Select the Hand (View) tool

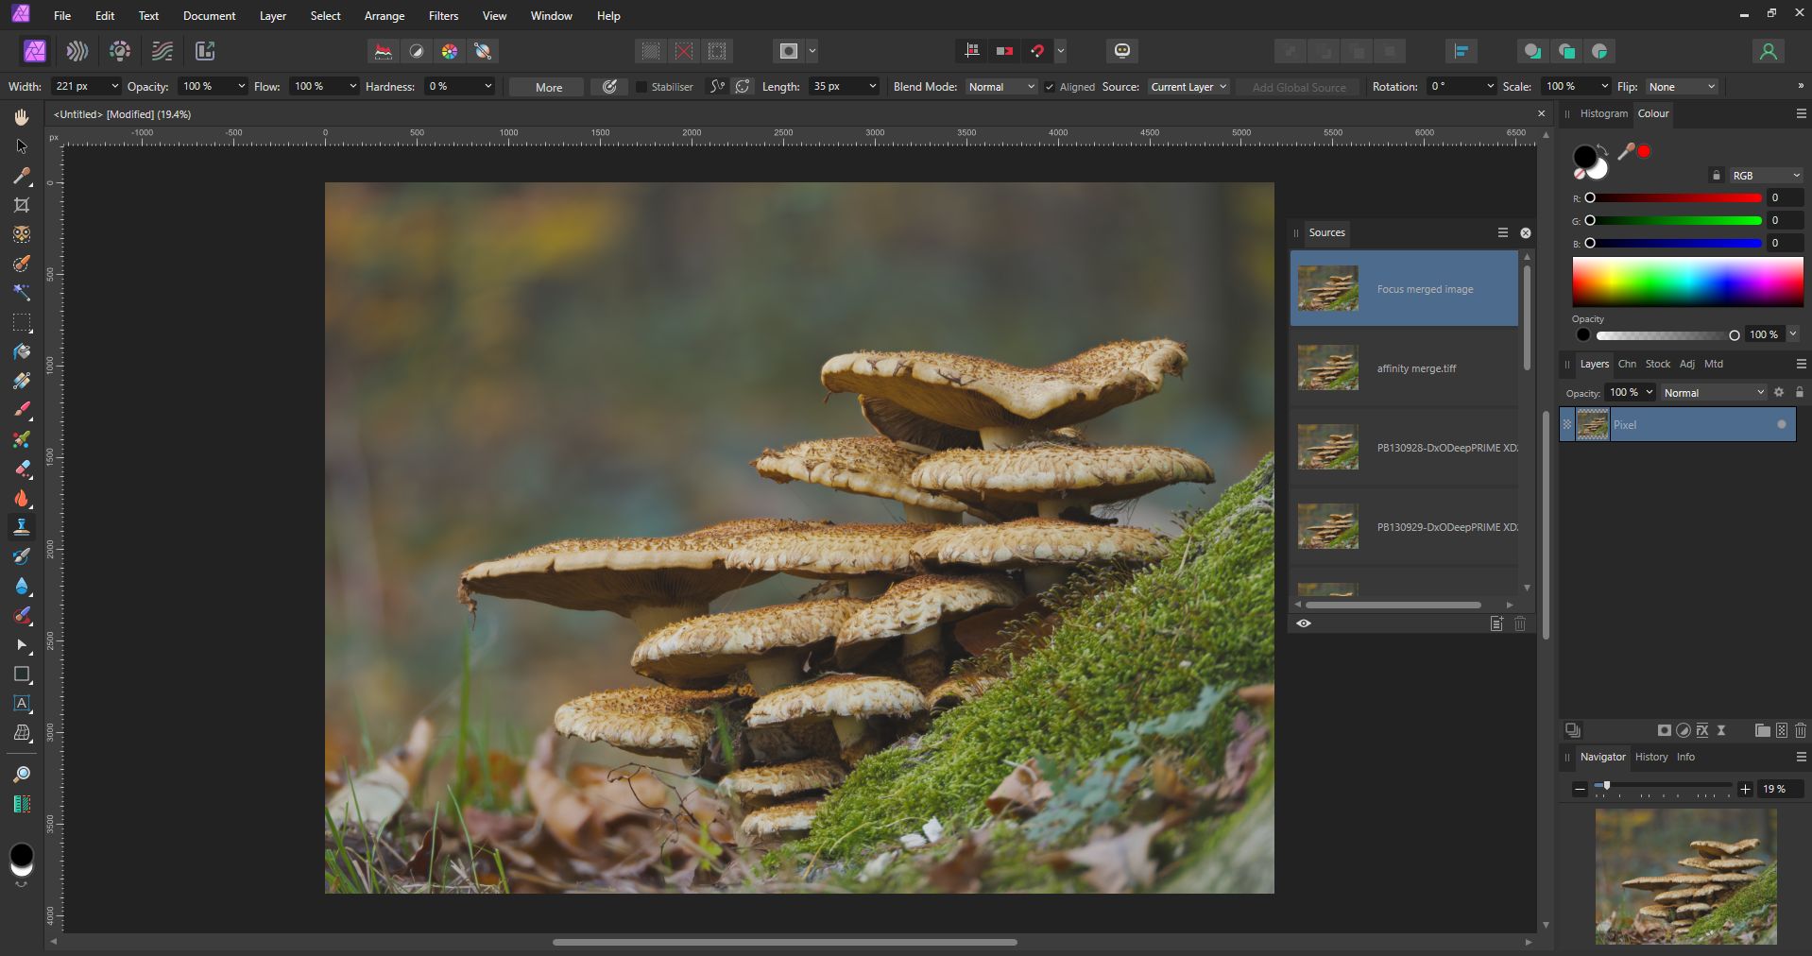pos(22,117)
